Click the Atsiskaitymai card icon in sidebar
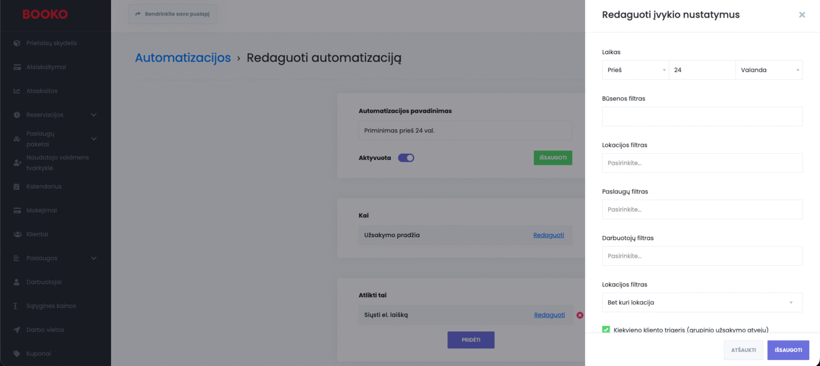Screen dimensions: 820x366 pos(17,67)
